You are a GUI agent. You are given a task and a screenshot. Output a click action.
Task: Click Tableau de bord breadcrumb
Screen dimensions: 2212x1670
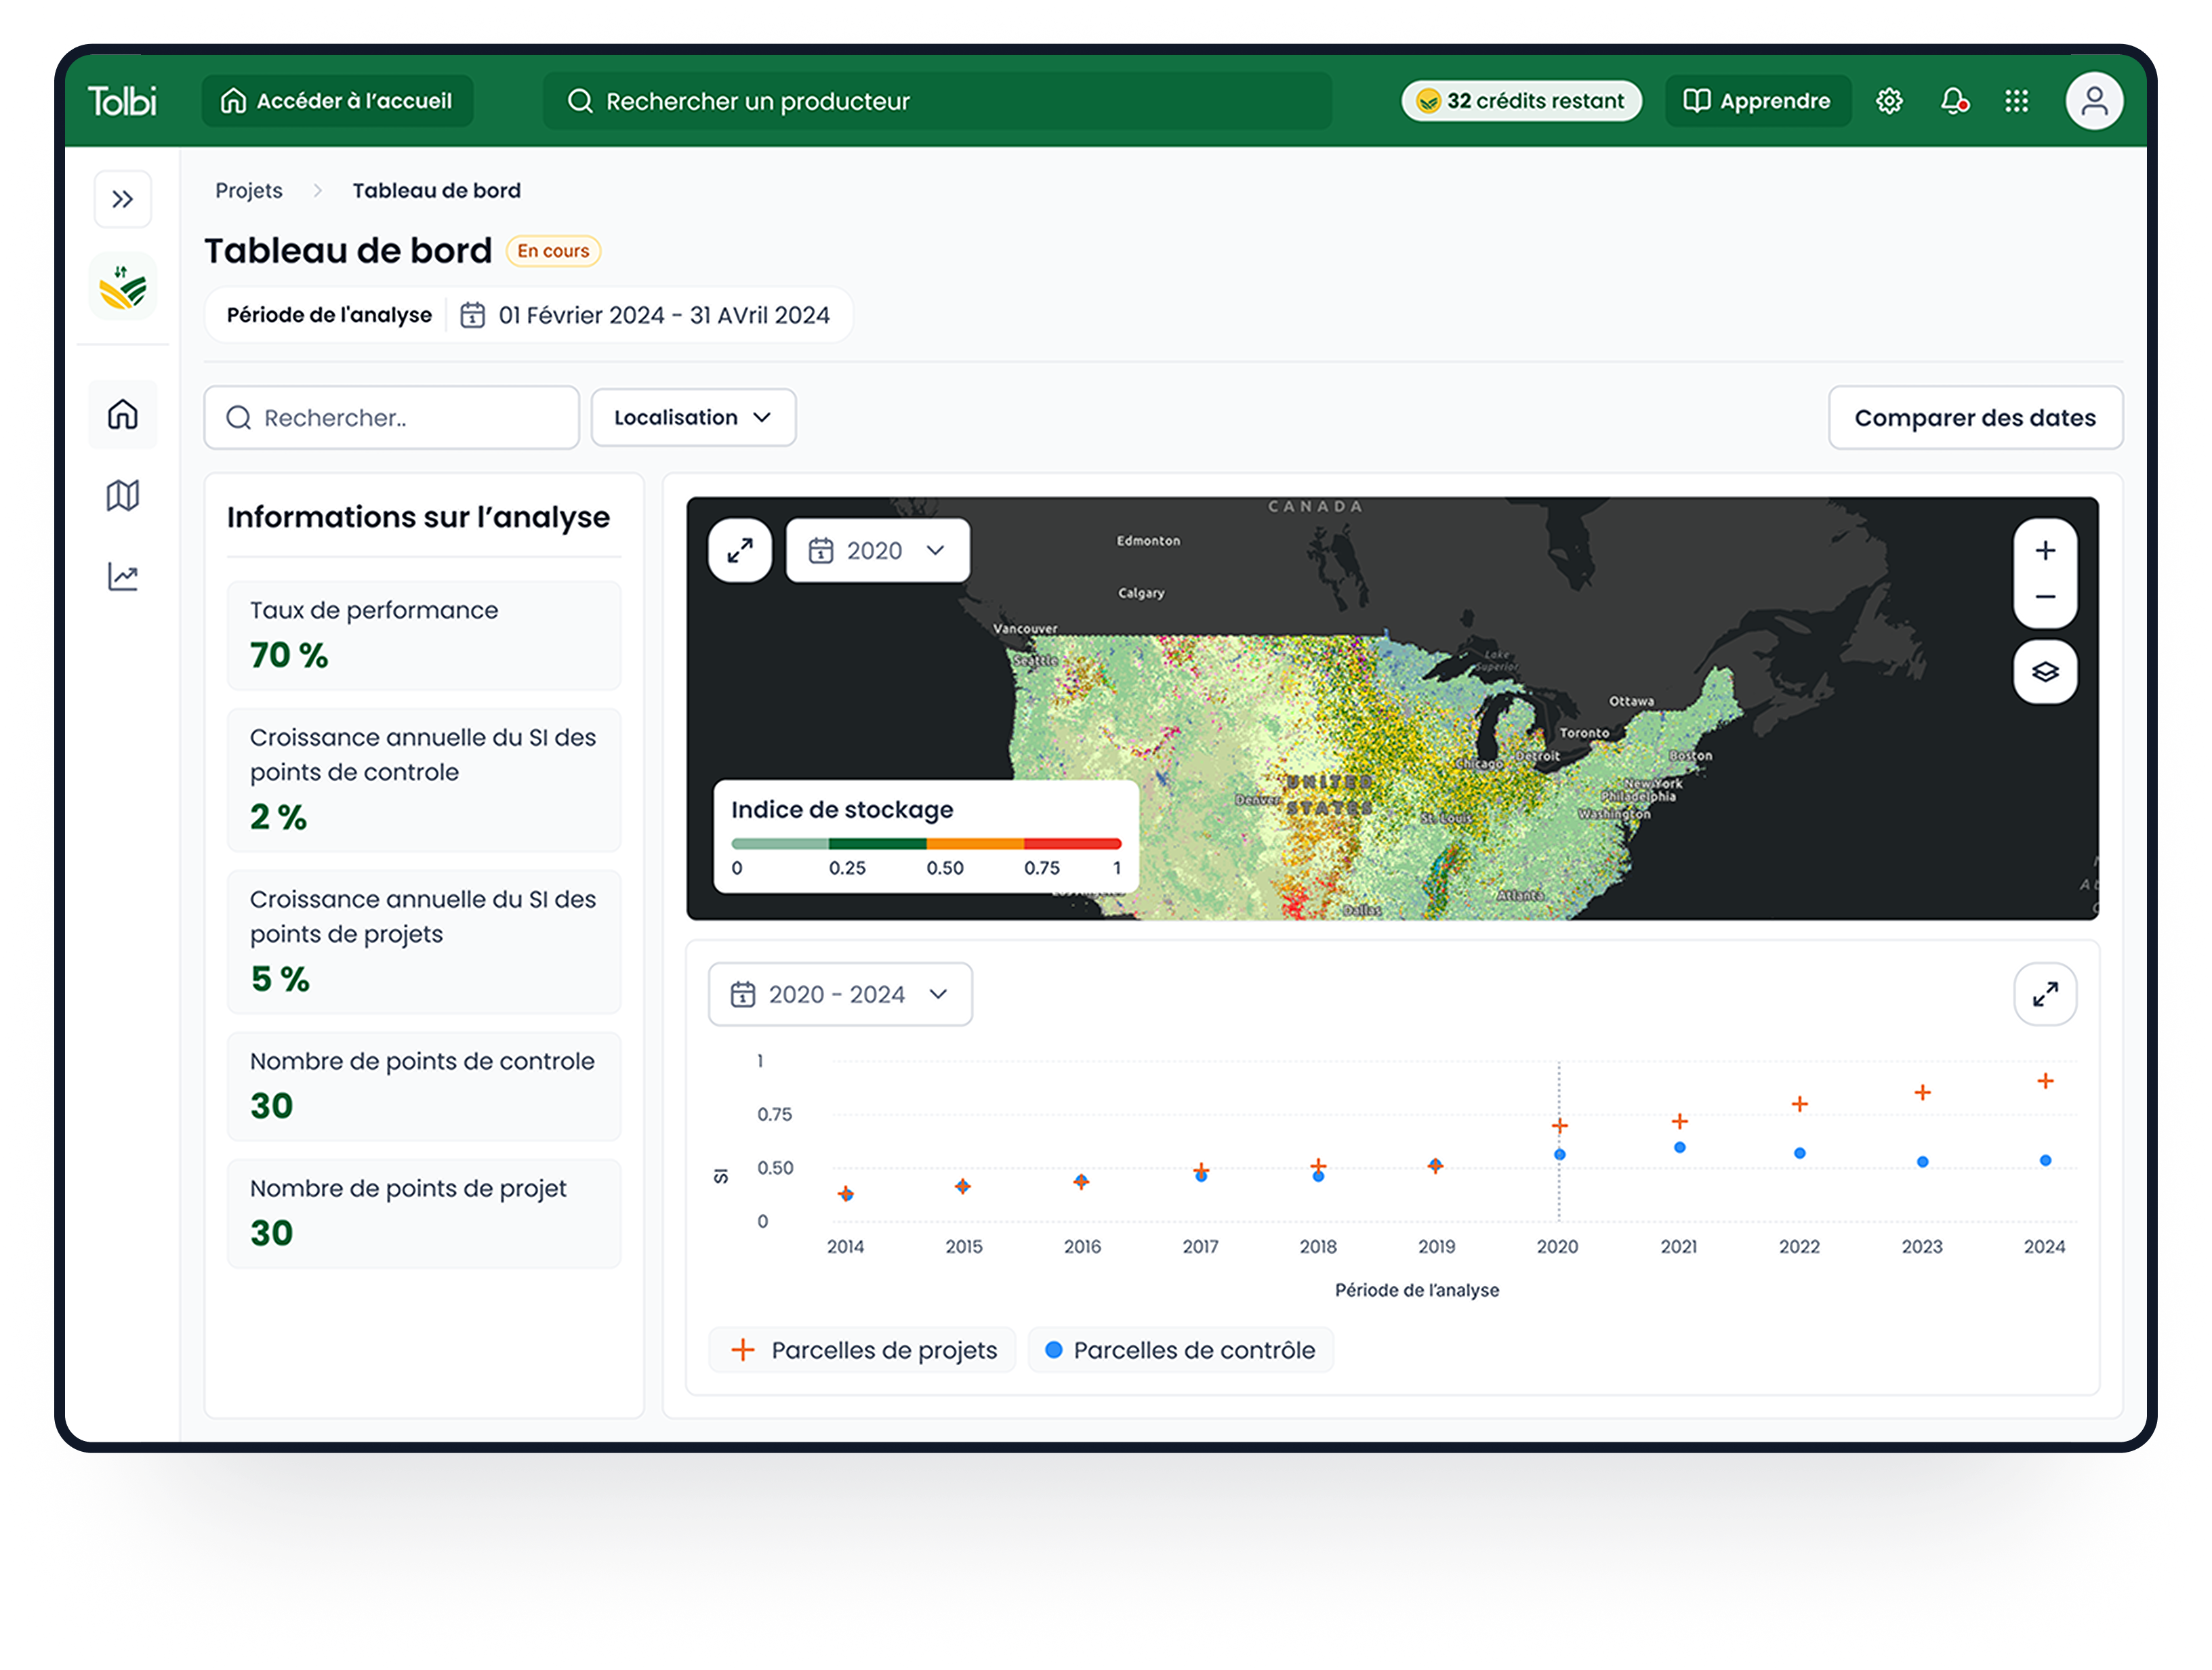[x=436, y=191]
